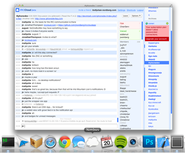Click the globe icon next to coneri

[x=147, y=23]
